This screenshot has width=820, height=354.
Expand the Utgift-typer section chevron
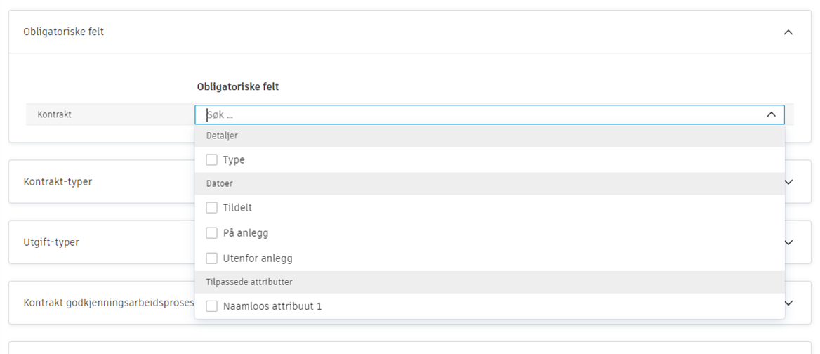(788, 242)
